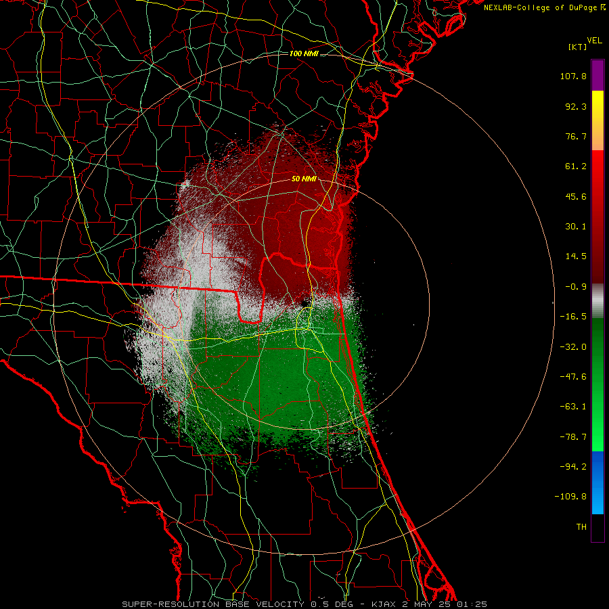The image size is (609, 609).
Task: Click the -109.8 legend value
Action: point(570,497)
